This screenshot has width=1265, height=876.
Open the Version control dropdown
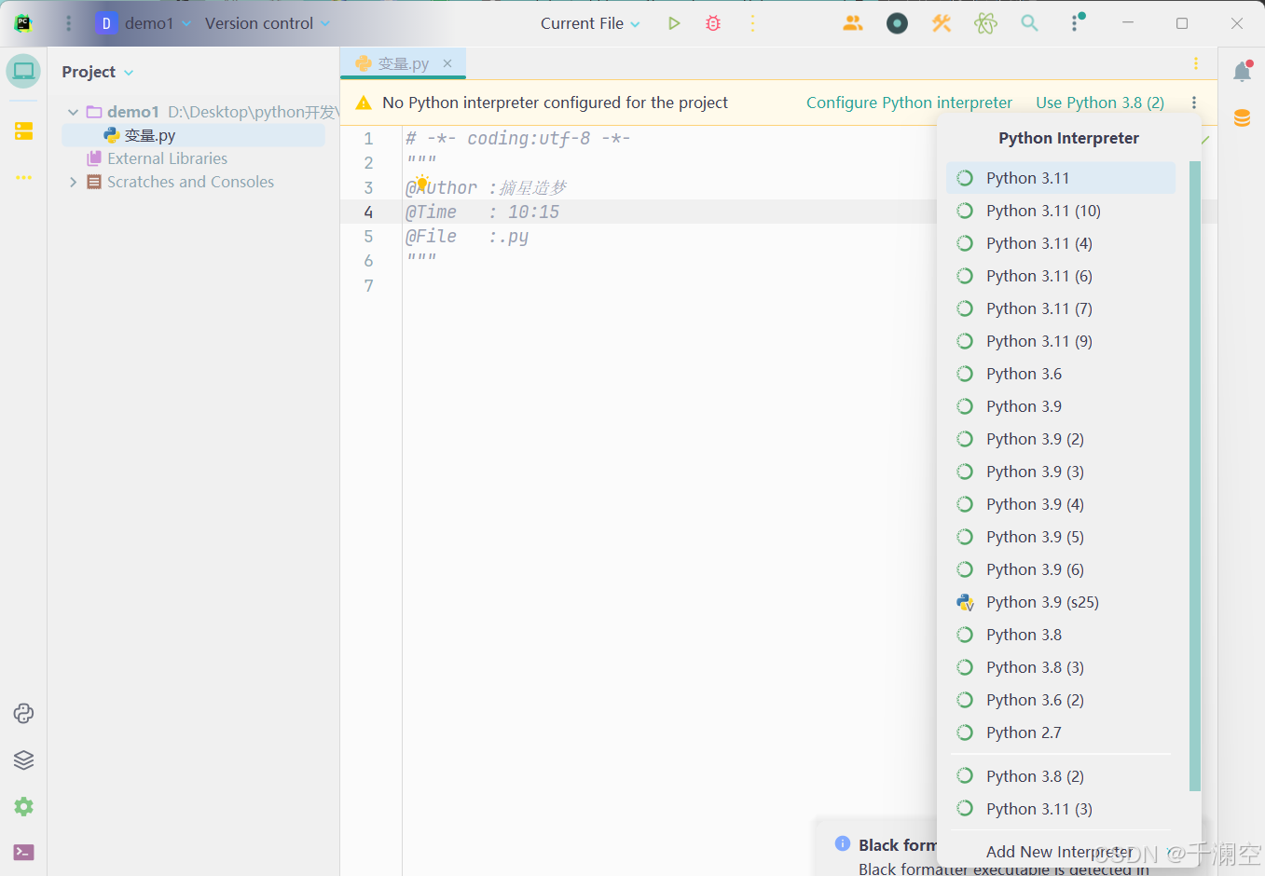[x=268, y=23]
